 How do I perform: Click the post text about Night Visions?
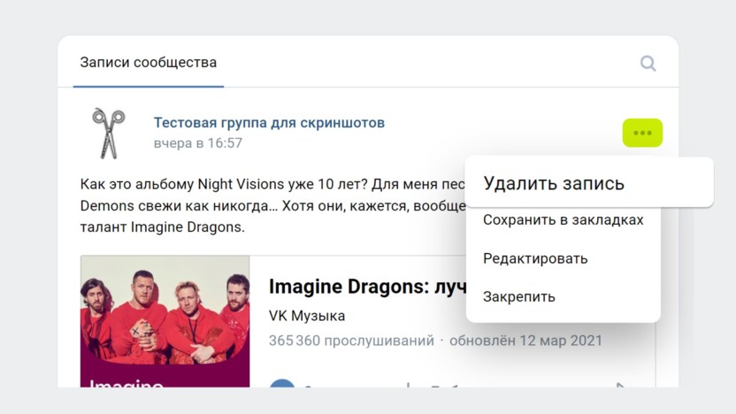tap(265, 184)
